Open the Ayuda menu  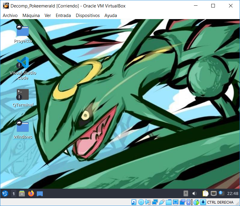point(111,16)
